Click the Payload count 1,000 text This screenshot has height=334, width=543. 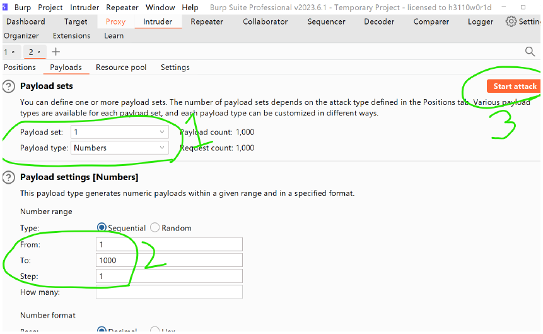[217, 132]
